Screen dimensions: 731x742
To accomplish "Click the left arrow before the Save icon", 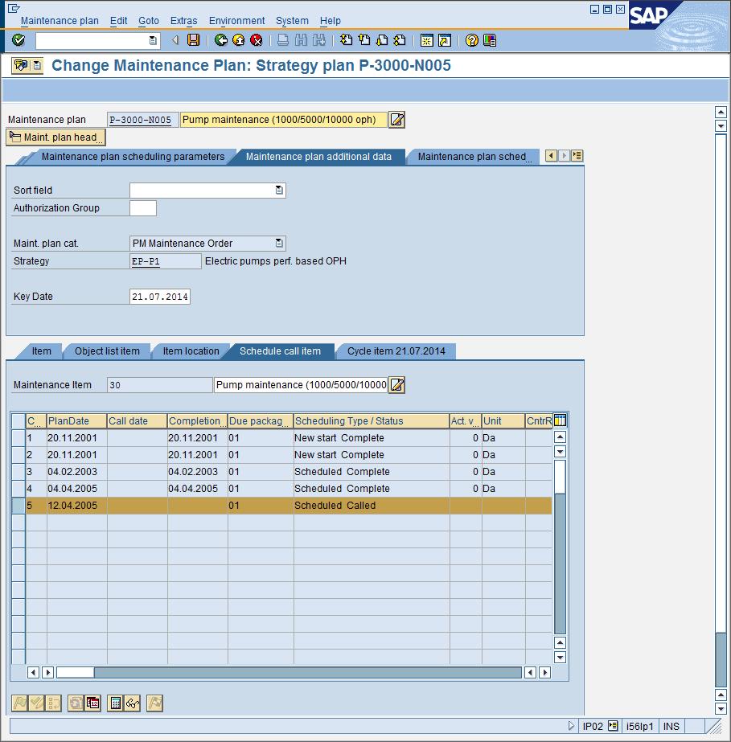I will (x=175, y=40).
